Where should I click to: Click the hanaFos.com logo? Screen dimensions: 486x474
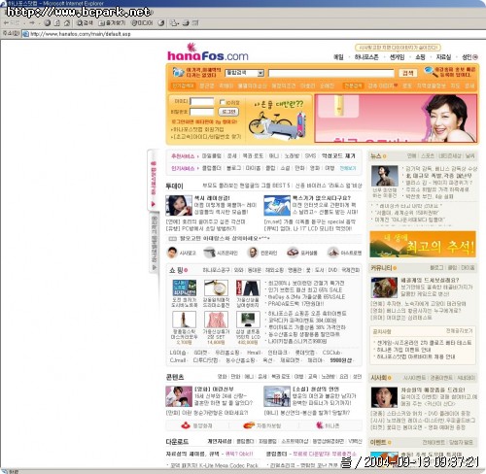tap(208, 52)
